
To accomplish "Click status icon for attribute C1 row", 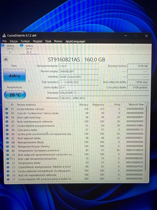I will click(x=8, y=159).
